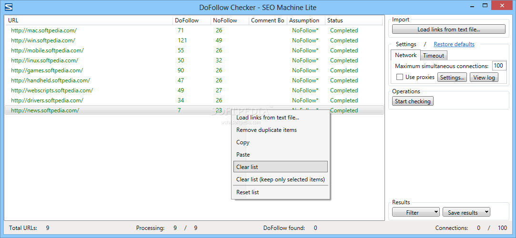Select the http://win.softpedia.com/ row
This screenshot has width=516, height=238.
(194, 40)
